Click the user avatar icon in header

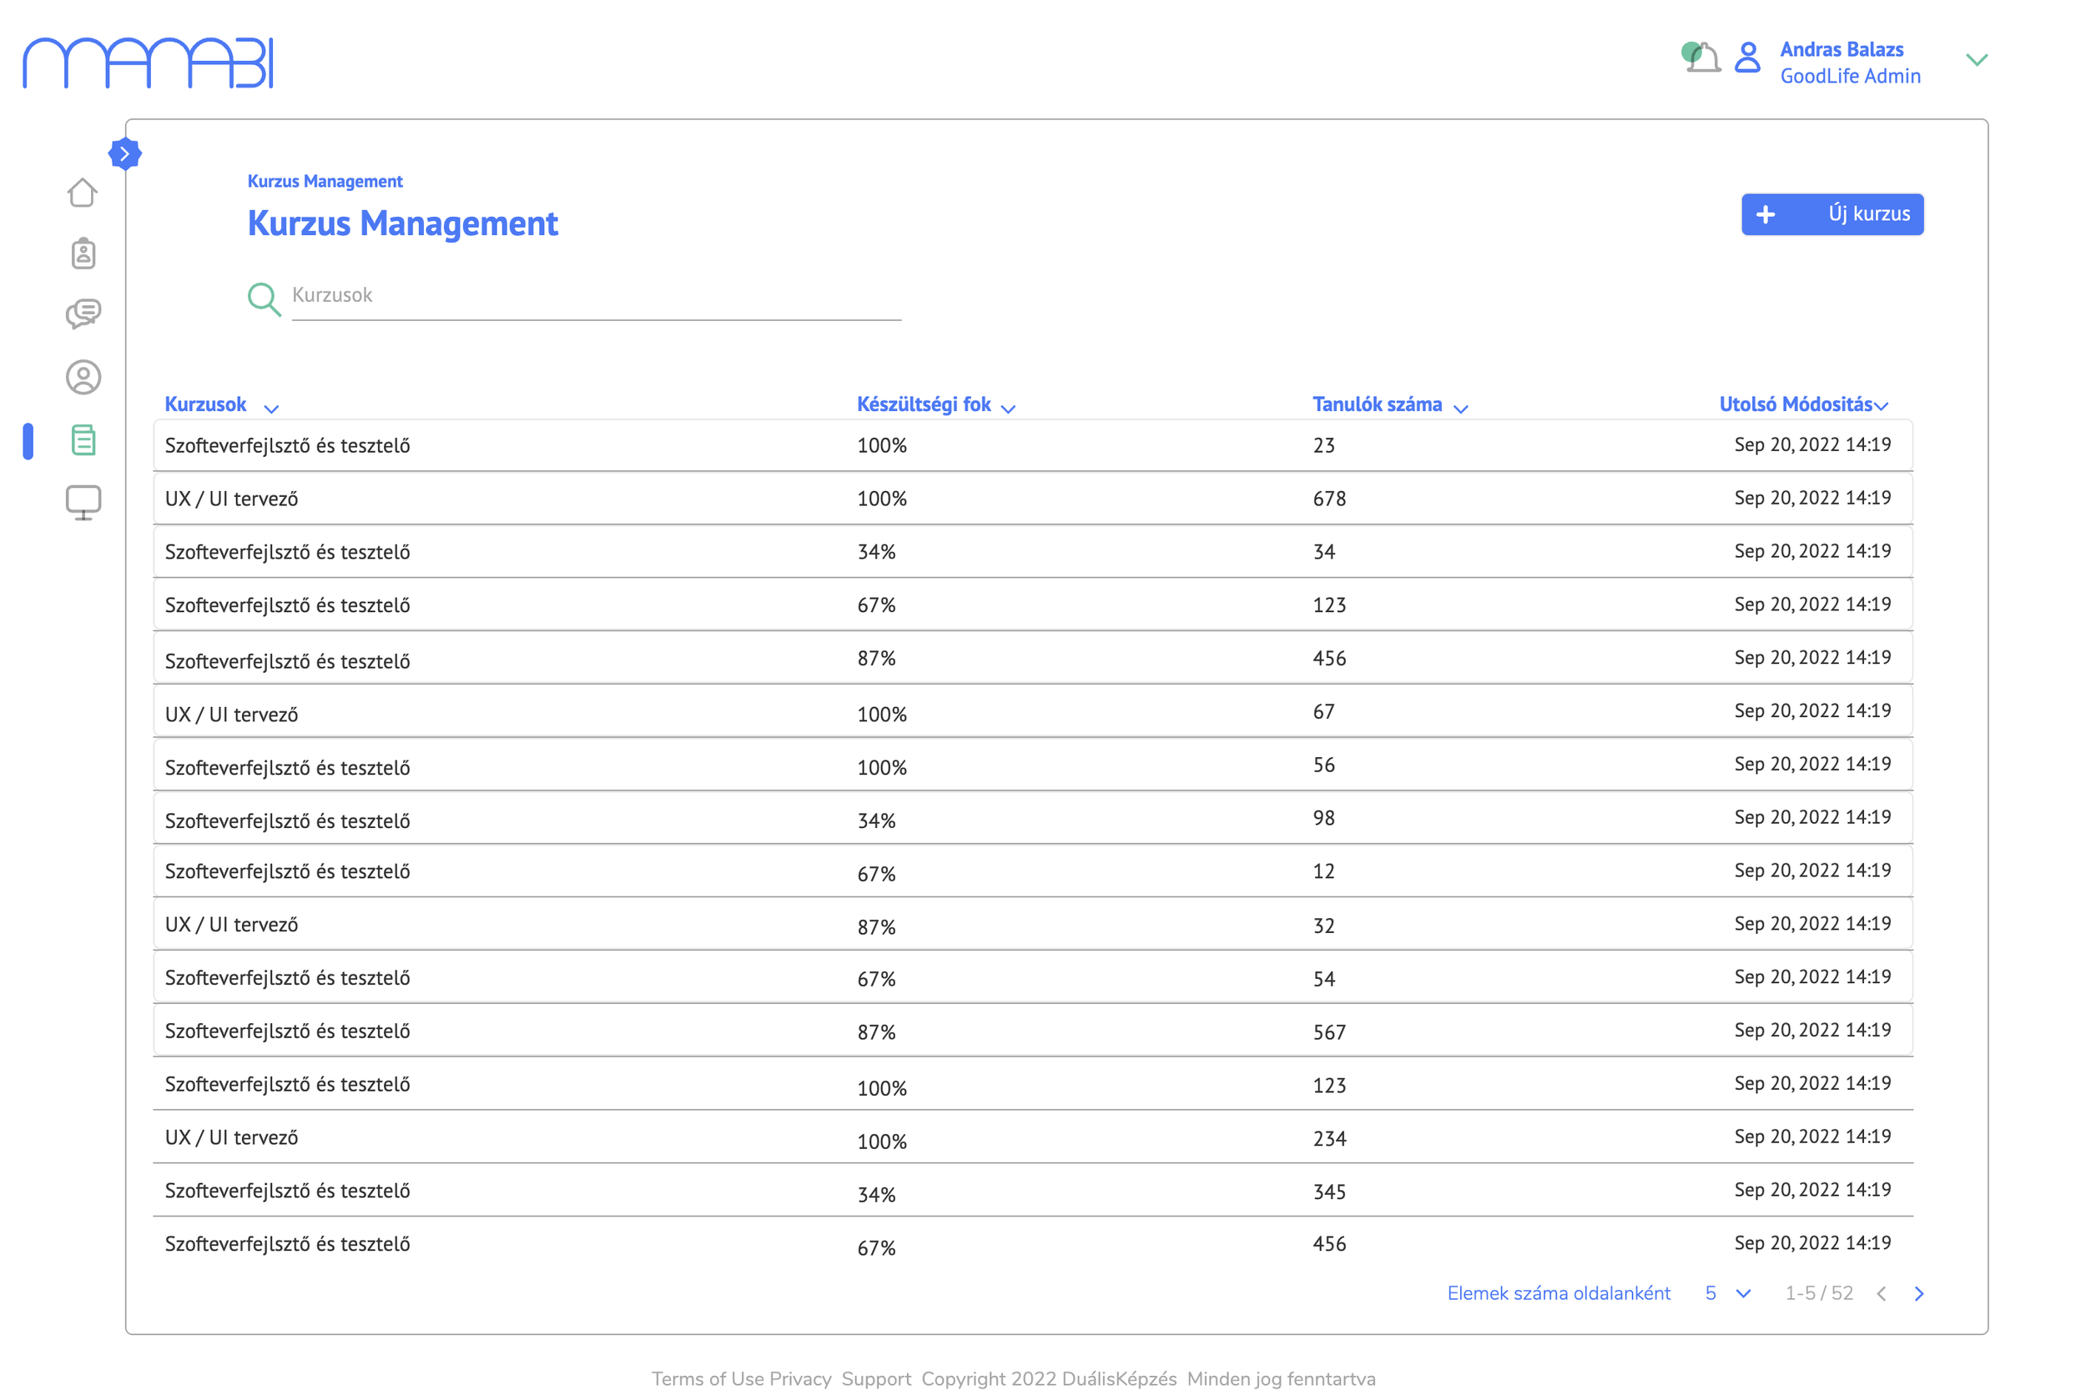[x=1747, y=58]
